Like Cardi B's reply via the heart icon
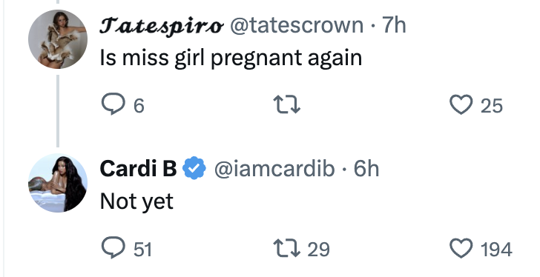The image size is (540, 277). pyautogui.click(x=461, y=248)
